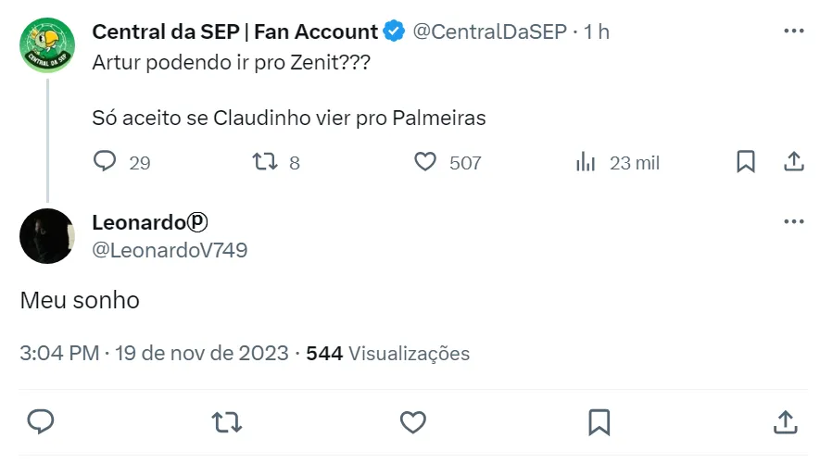Bookmark Leonardo's "Meu sonho" tweet

point(599,422)
